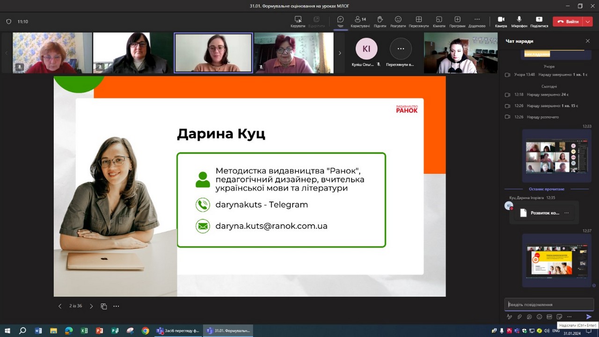Image resolution: width=599 pixels, height=337 pixels.
Task: Open the slide grid view icon
Action: pos(104,306)
